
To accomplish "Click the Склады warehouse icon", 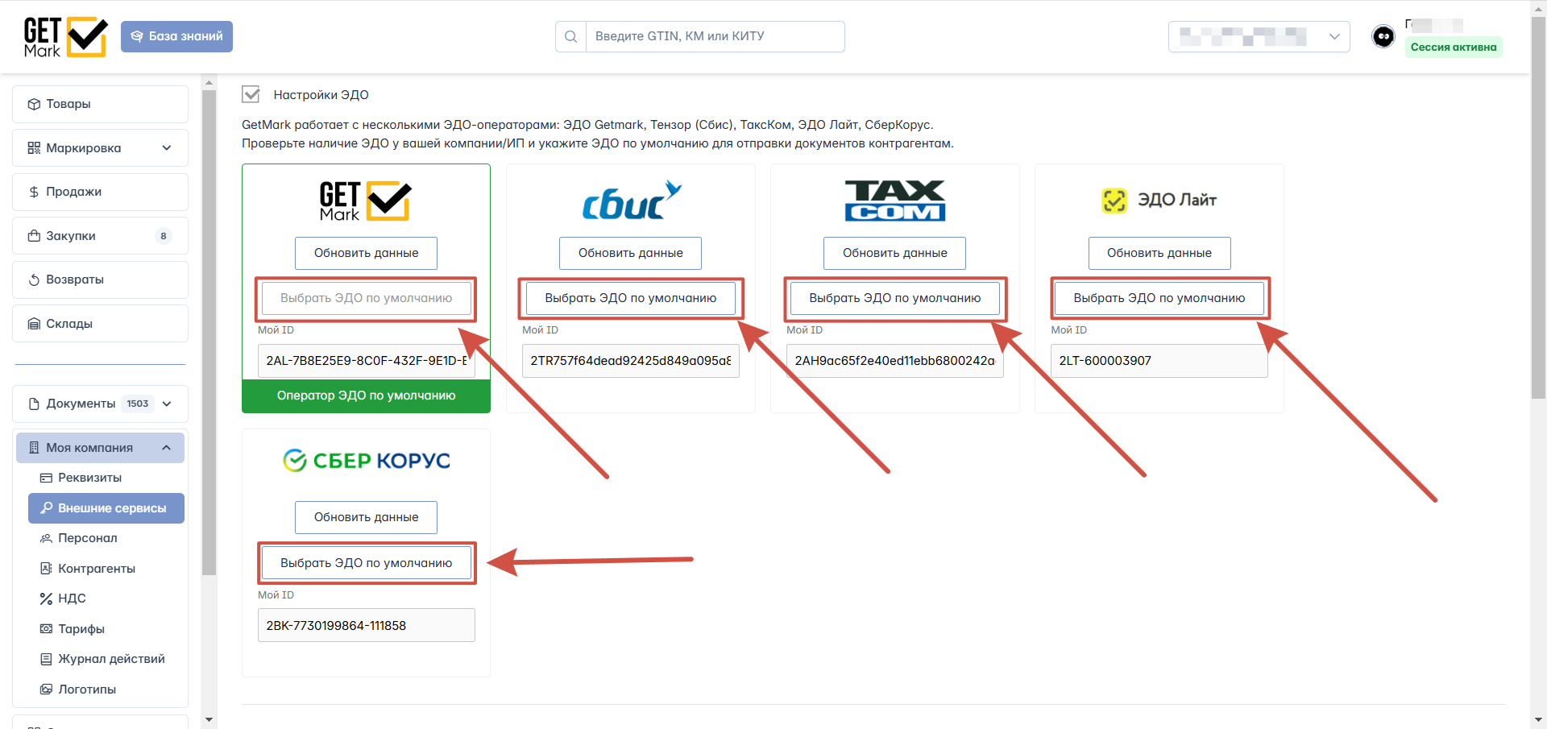I will click(34, 324).
